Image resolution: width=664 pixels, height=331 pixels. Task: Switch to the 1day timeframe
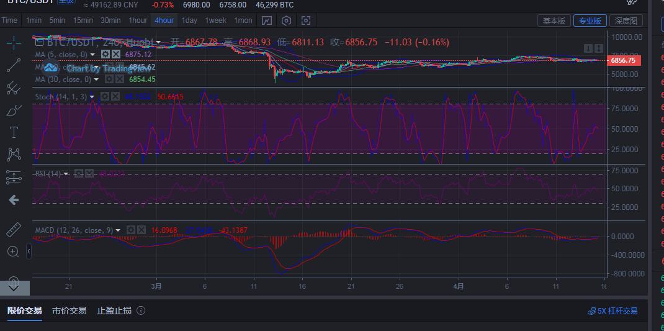point(189,20)
